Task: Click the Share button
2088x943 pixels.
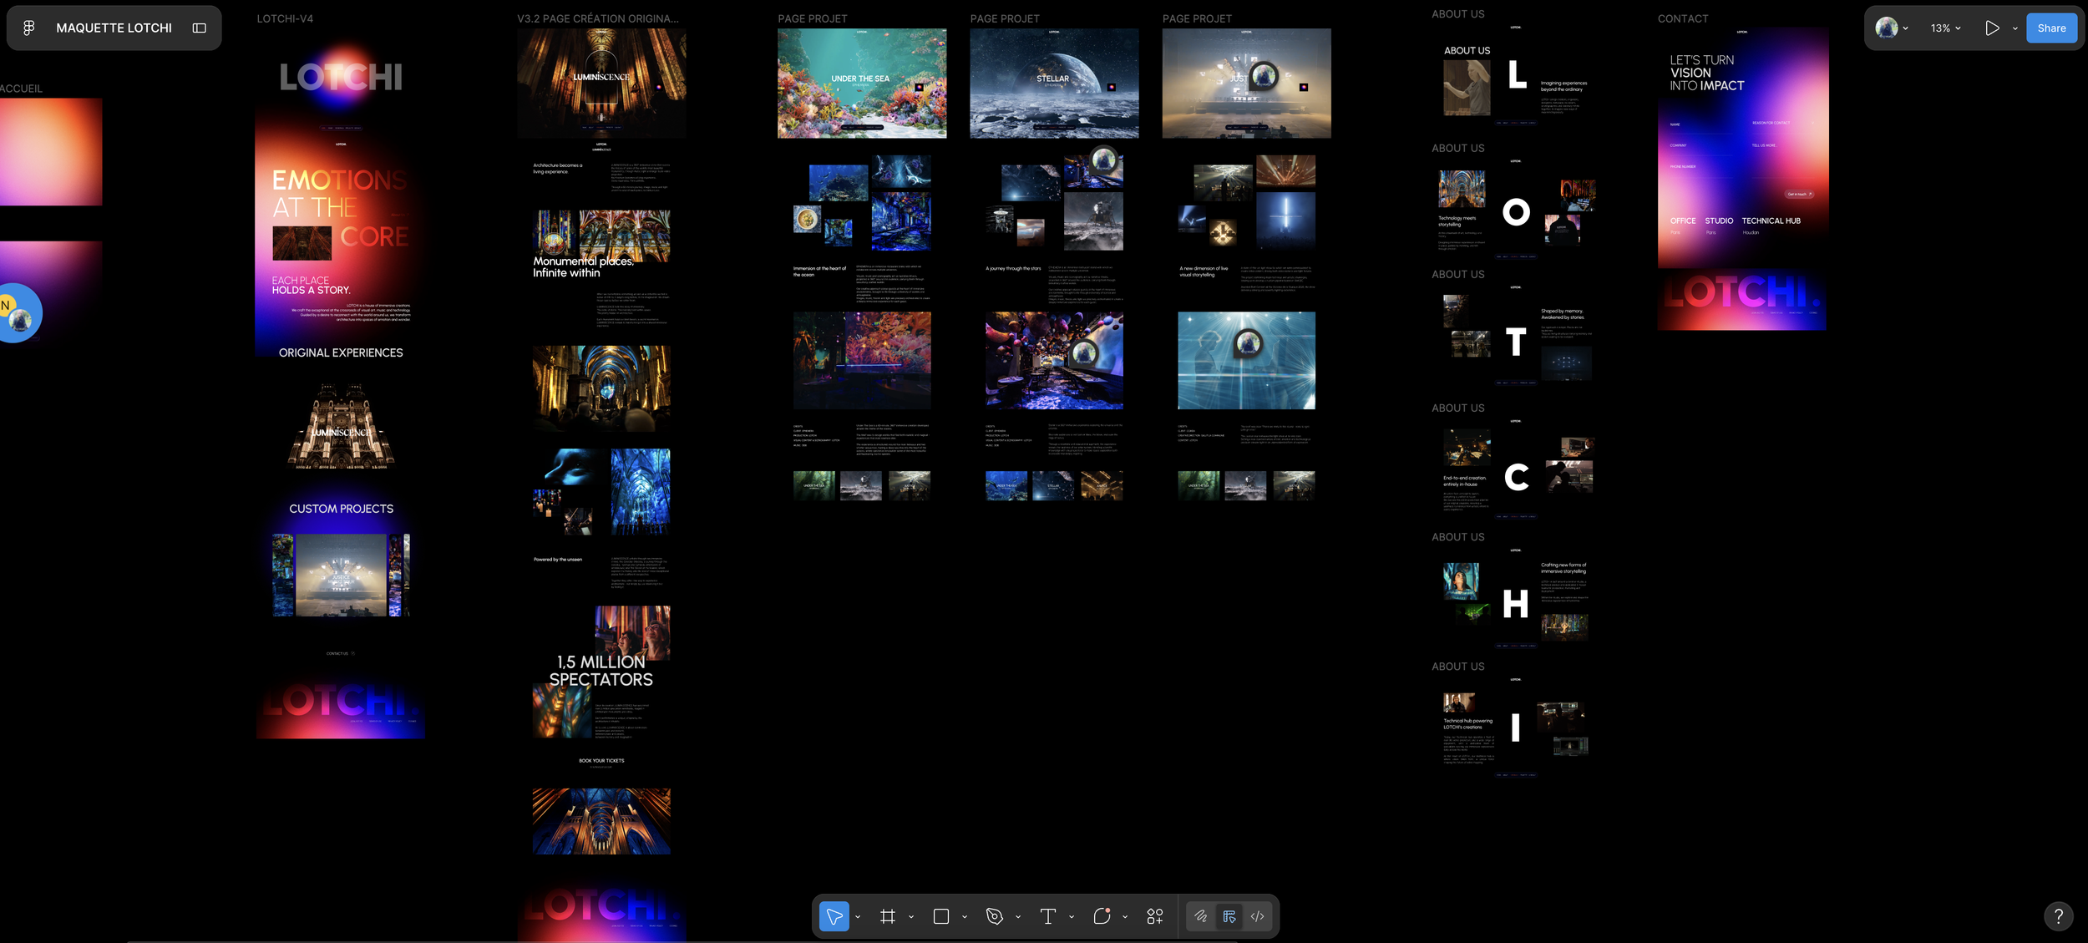Action: point(2051,28)
